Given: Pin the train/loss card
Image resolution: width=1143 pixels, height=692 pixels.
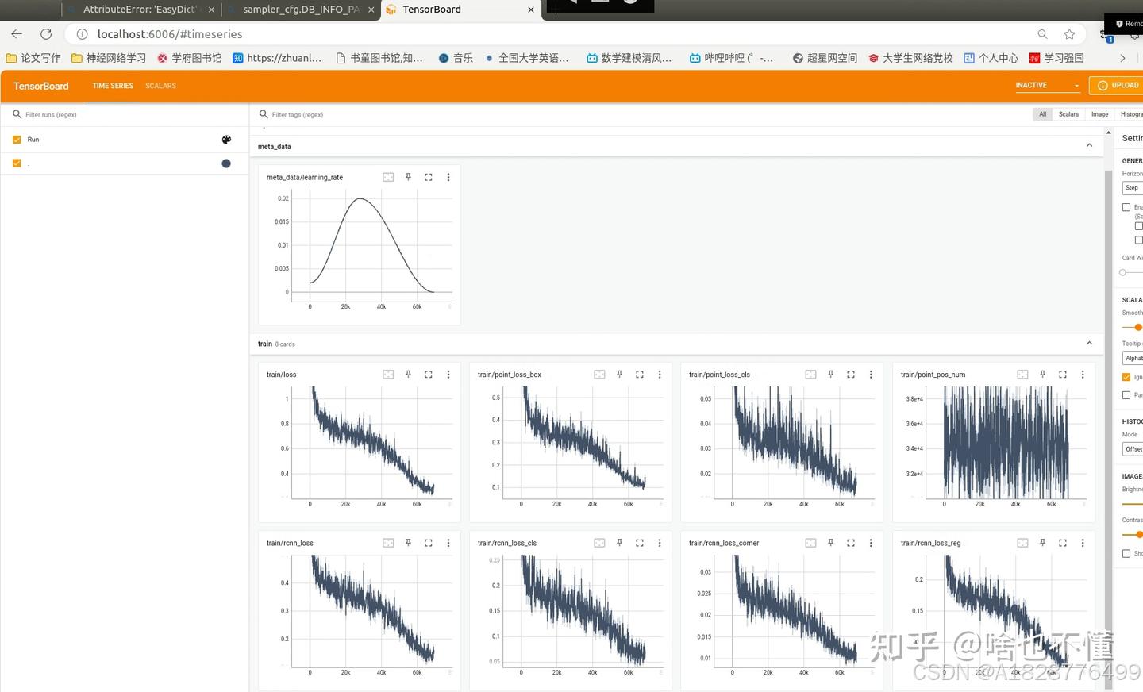Looking at the screenshot, I should 408,375.
